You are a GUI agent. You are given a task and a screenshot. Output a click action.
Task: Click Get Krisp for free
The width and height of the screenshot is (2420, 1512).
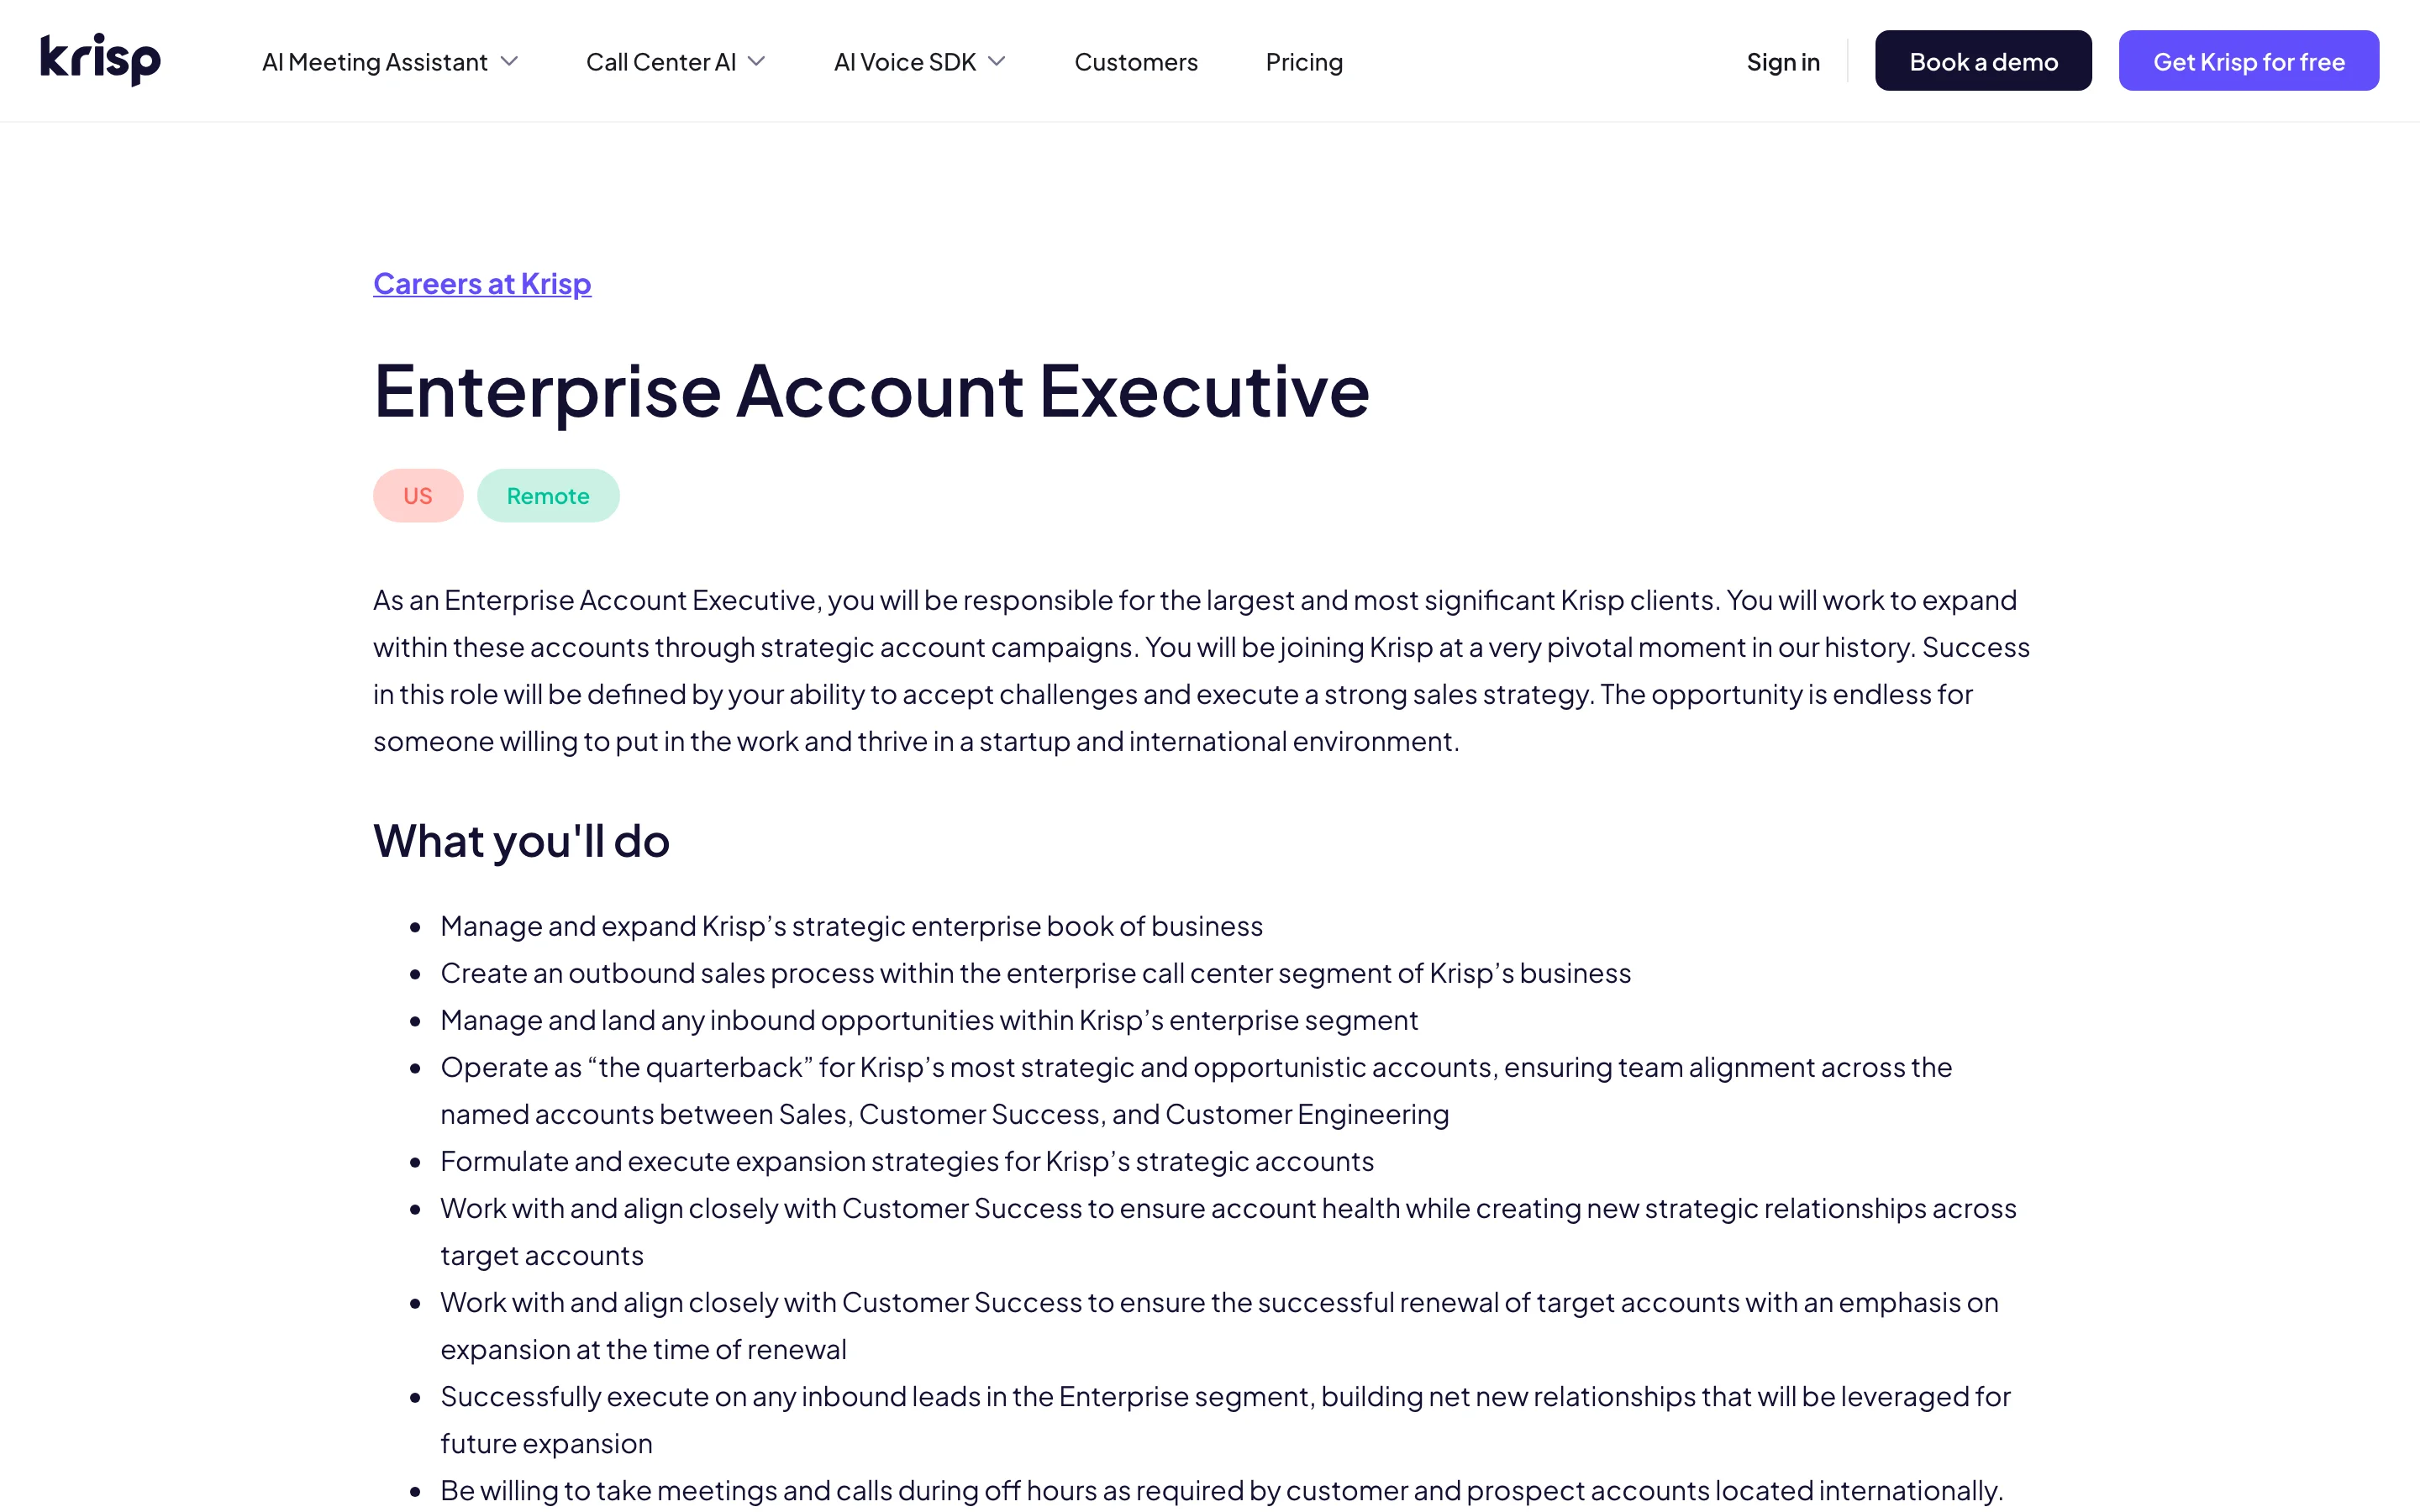[2248, 60]
